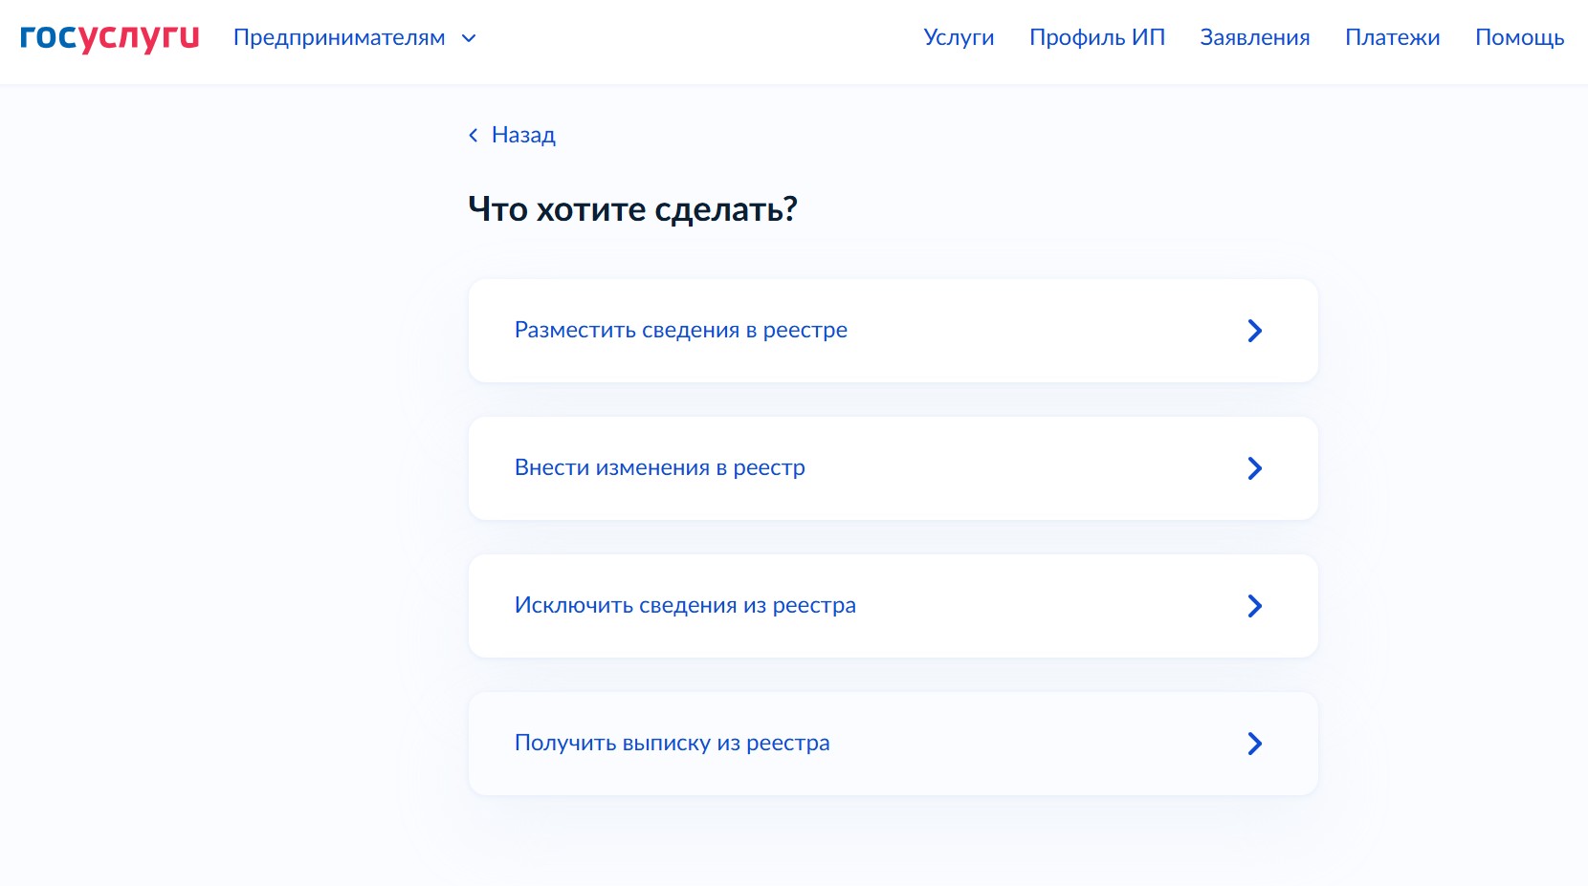Image resolution: width=1588 pixels, height=886 pixels.
Task: Navigate to Платежи section
Action: pos(1392,37)
